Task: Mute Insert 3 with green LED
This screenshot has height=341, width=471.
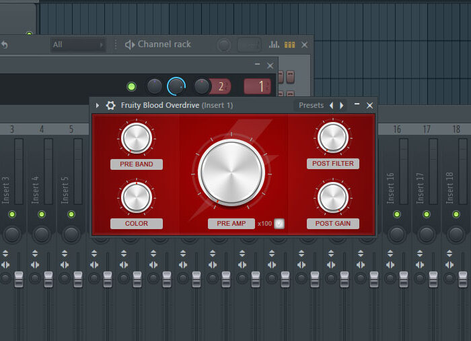Action: pyautogui.click(x=12, y=214)
